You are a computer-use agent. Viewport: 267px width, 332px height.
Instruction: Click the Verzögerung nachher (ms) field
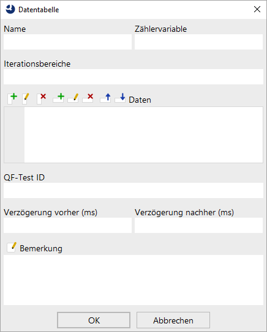(x=198, y=225)
